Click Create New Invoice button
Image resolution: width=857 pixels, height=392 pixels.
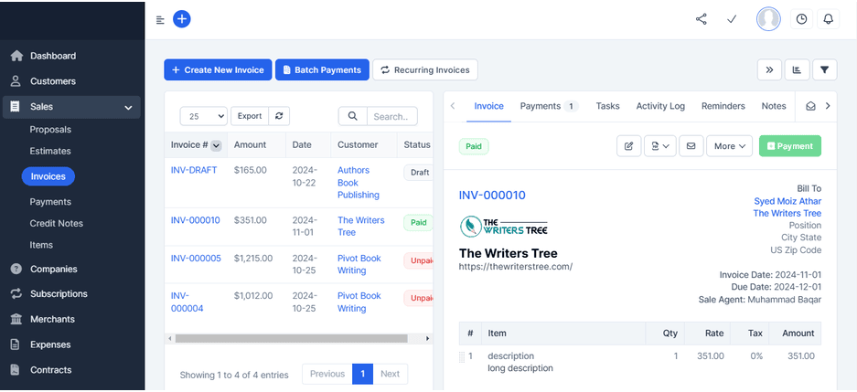[x=218, y=69]
